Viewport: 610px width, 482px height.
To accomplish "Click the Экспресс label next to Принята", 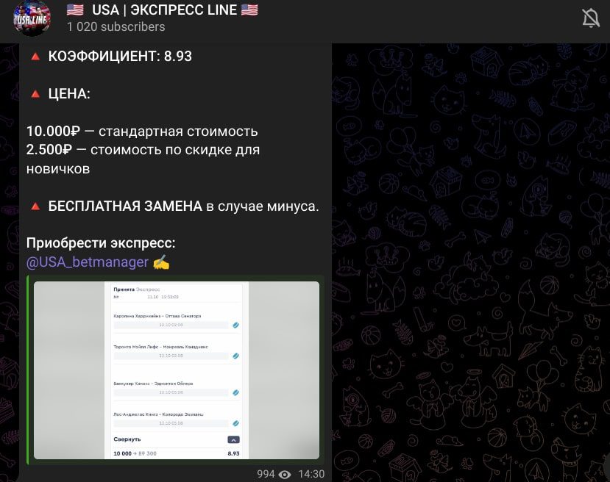I will click(x=147, y=289).
